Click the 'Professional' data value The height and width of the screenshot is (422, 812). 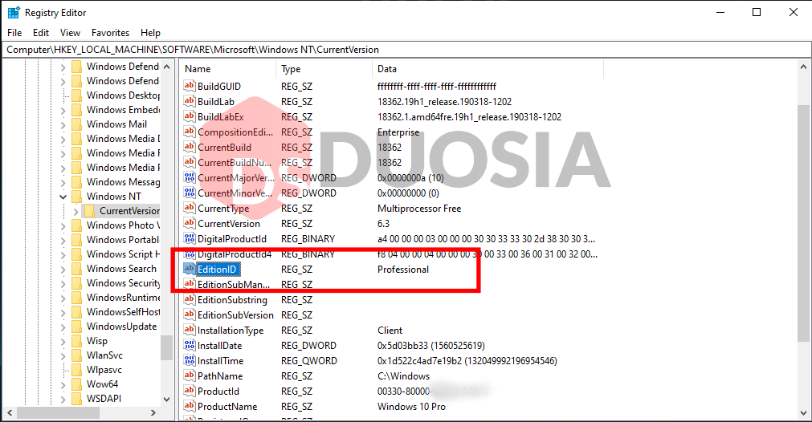tap(403, 269)
